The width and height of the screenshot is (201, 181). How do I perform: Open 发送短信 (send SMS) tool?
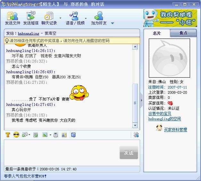31,18
